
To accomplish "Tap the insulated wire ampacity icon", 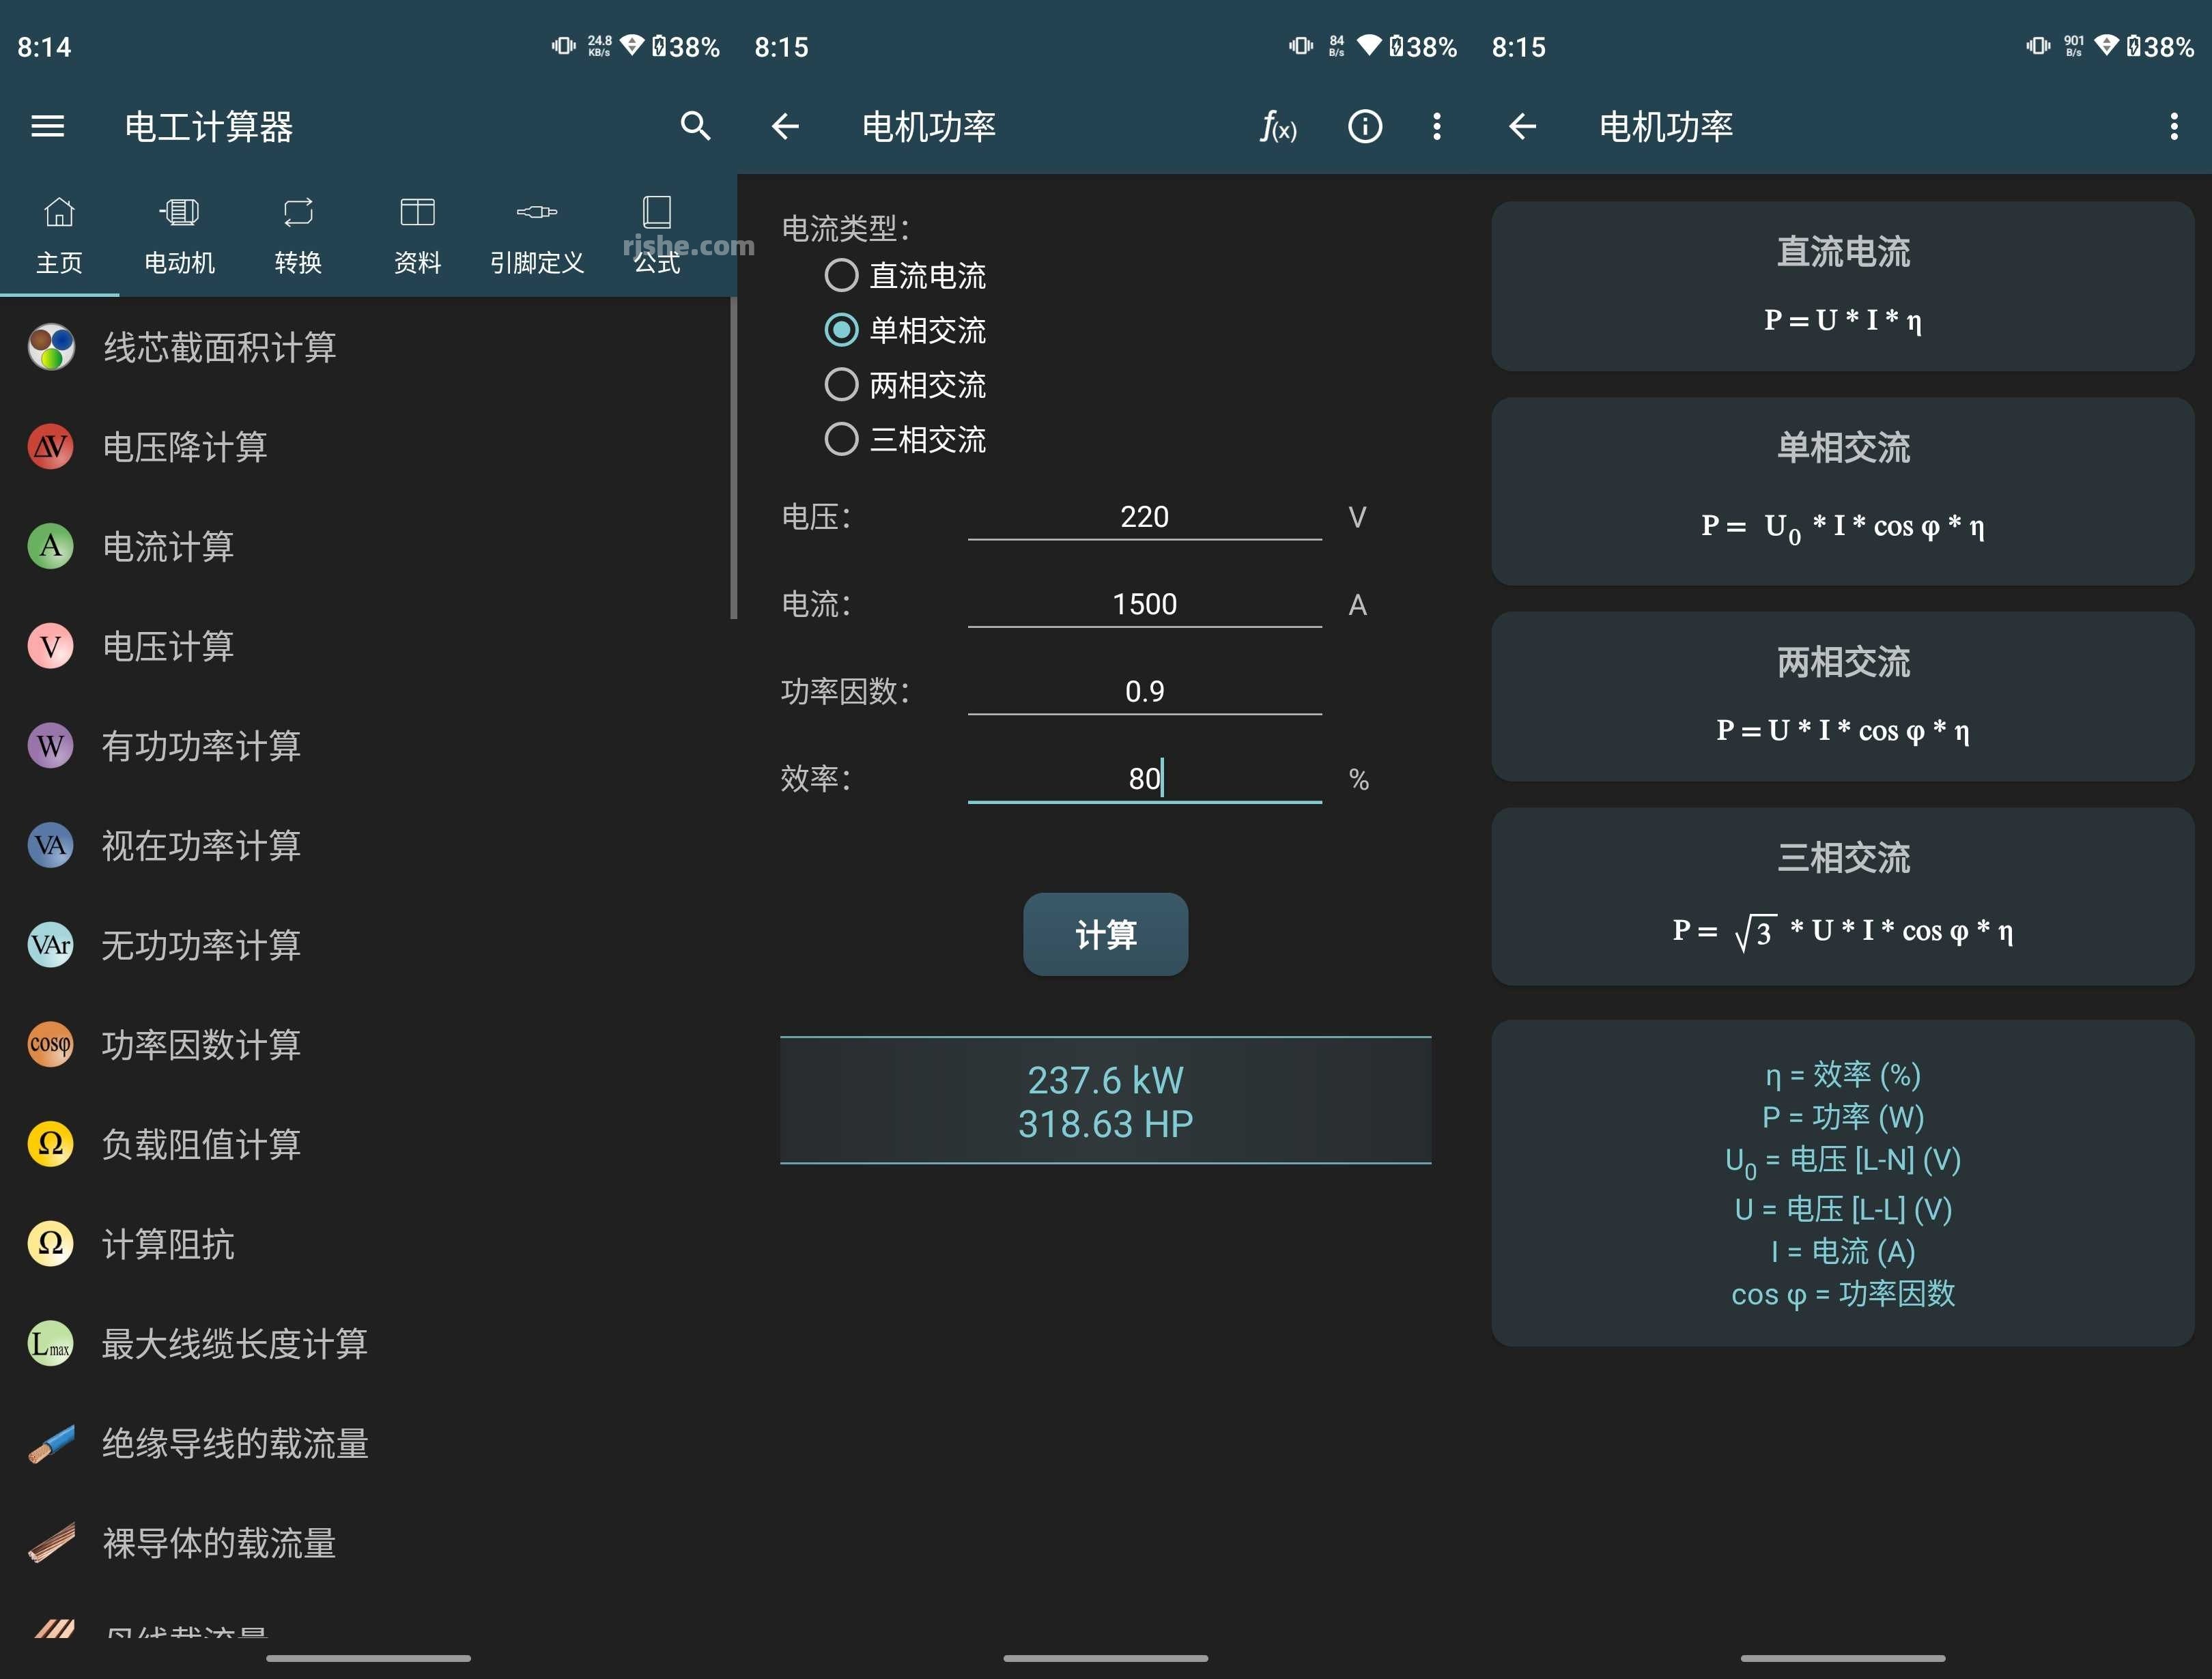I will point(50,1443).
